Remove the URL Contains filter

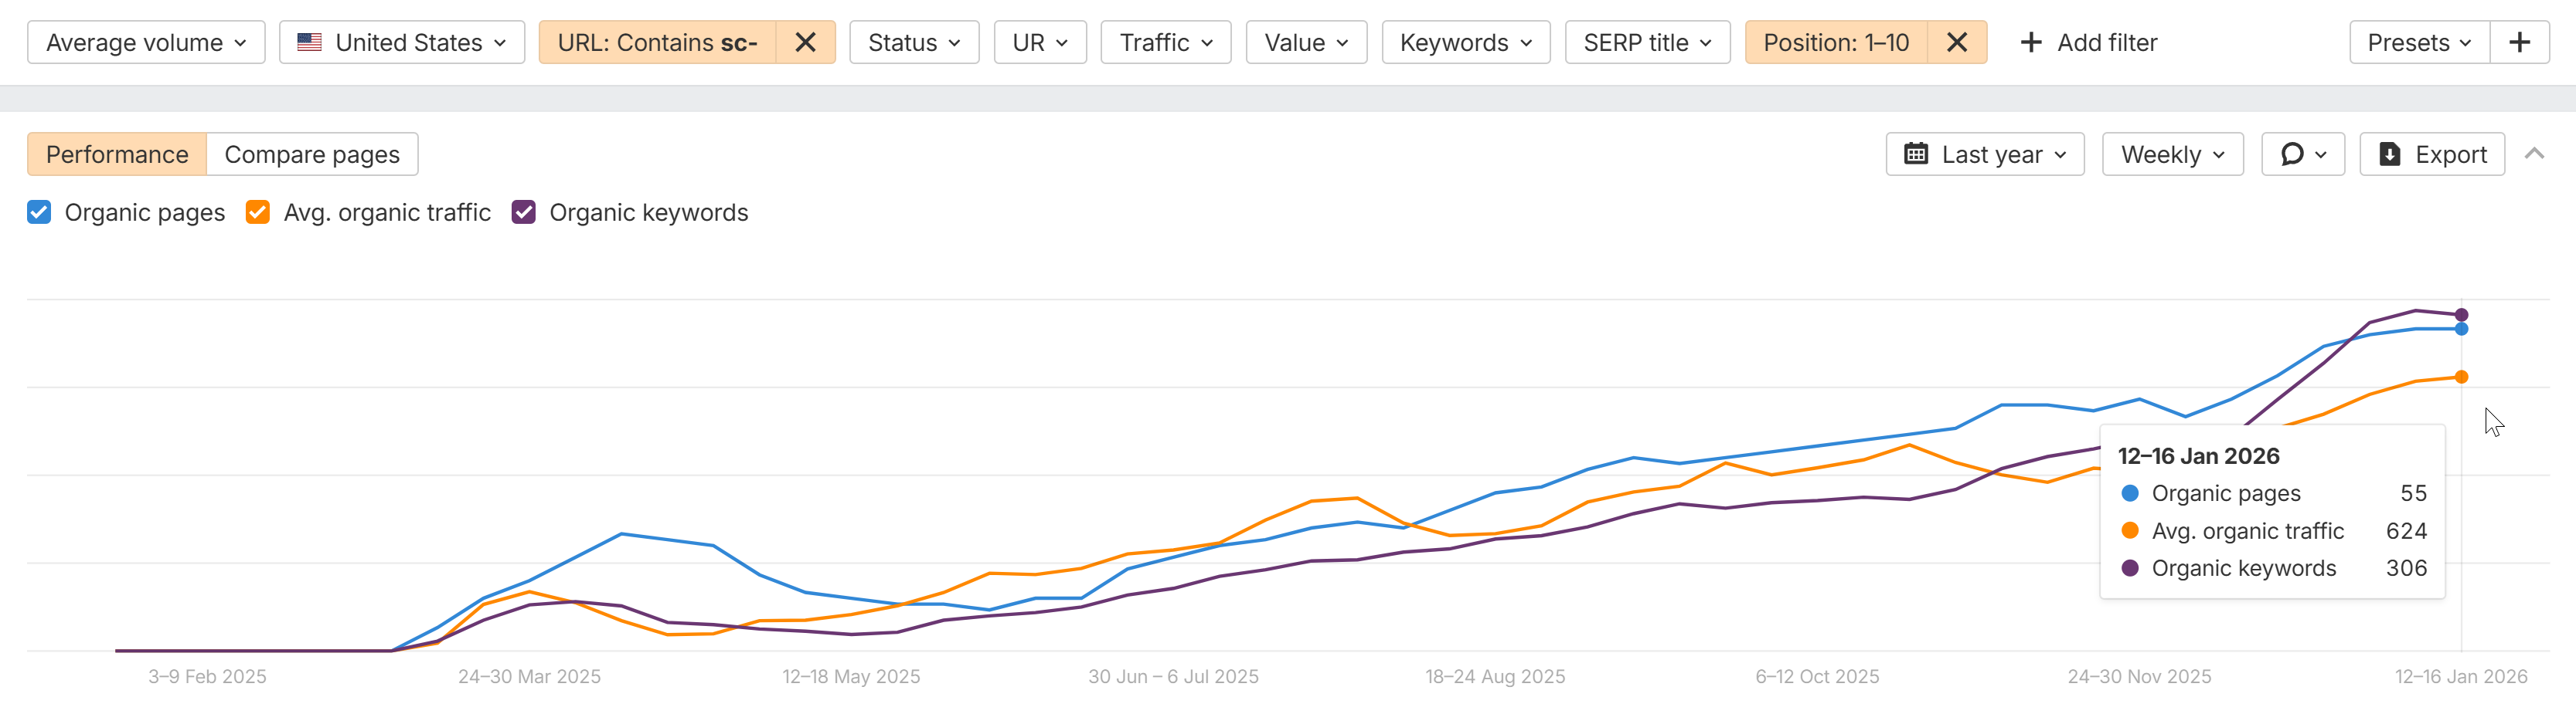tap(805, 43)
